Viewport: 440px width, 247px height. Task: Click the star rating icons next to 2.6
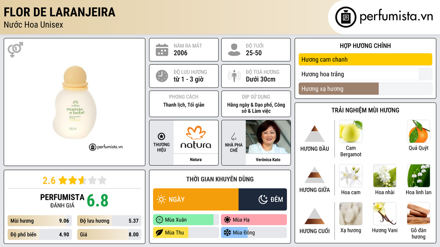click(82, 180)
